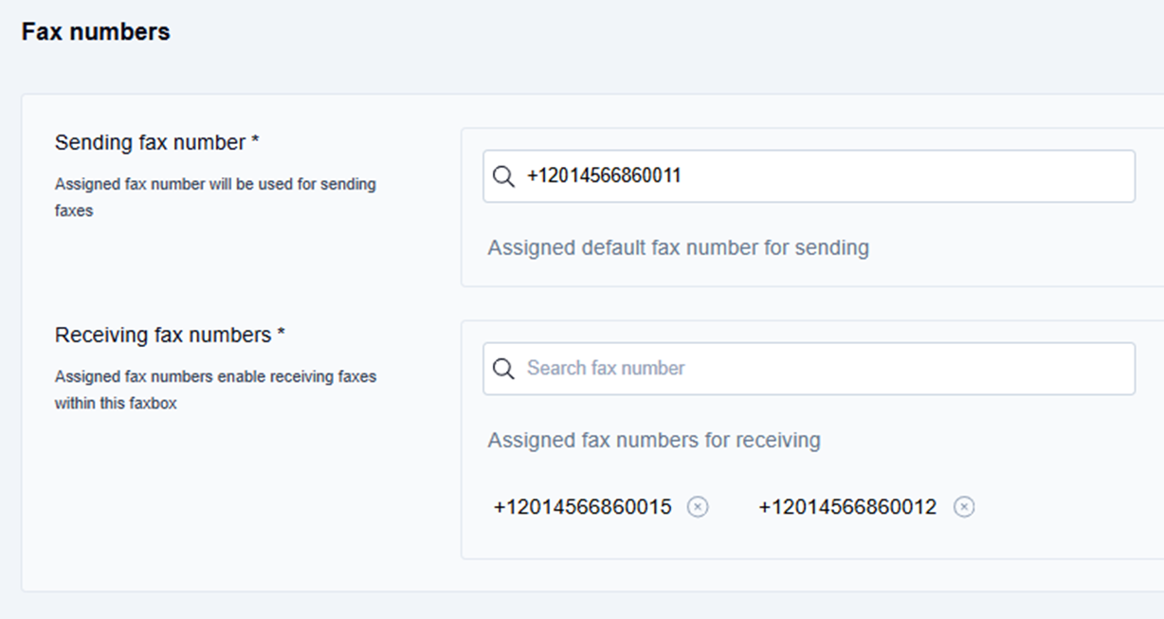Click 'Assigned fax numbers for receiving' text
The image size is (1164, 619).
click(654, 440)
